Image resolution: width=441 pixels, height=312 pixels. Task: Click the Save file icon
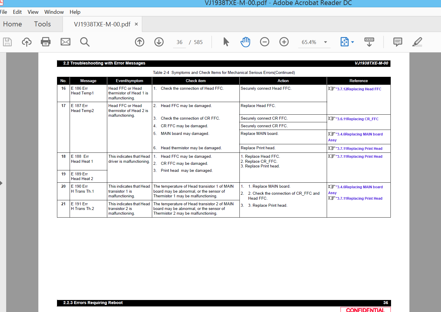tap(7, 42)
